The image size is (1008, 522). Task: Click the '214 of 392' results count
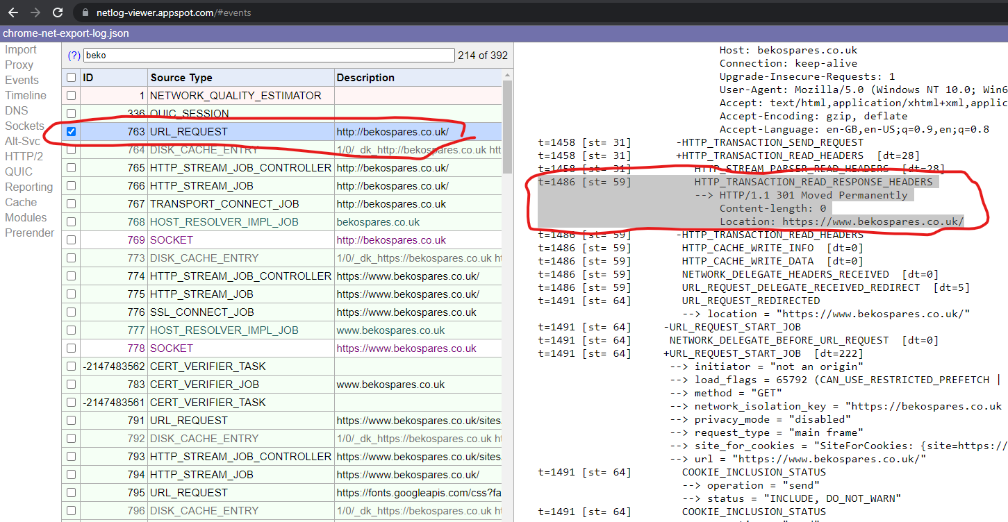pyautogui.click(x=482, y=56)
